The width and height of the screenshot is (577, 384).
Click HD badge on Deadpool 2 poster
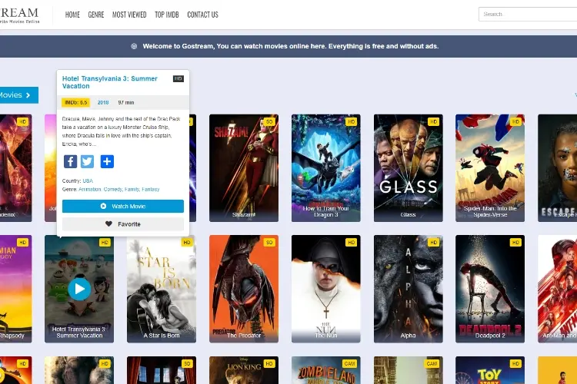coord(515,243)
